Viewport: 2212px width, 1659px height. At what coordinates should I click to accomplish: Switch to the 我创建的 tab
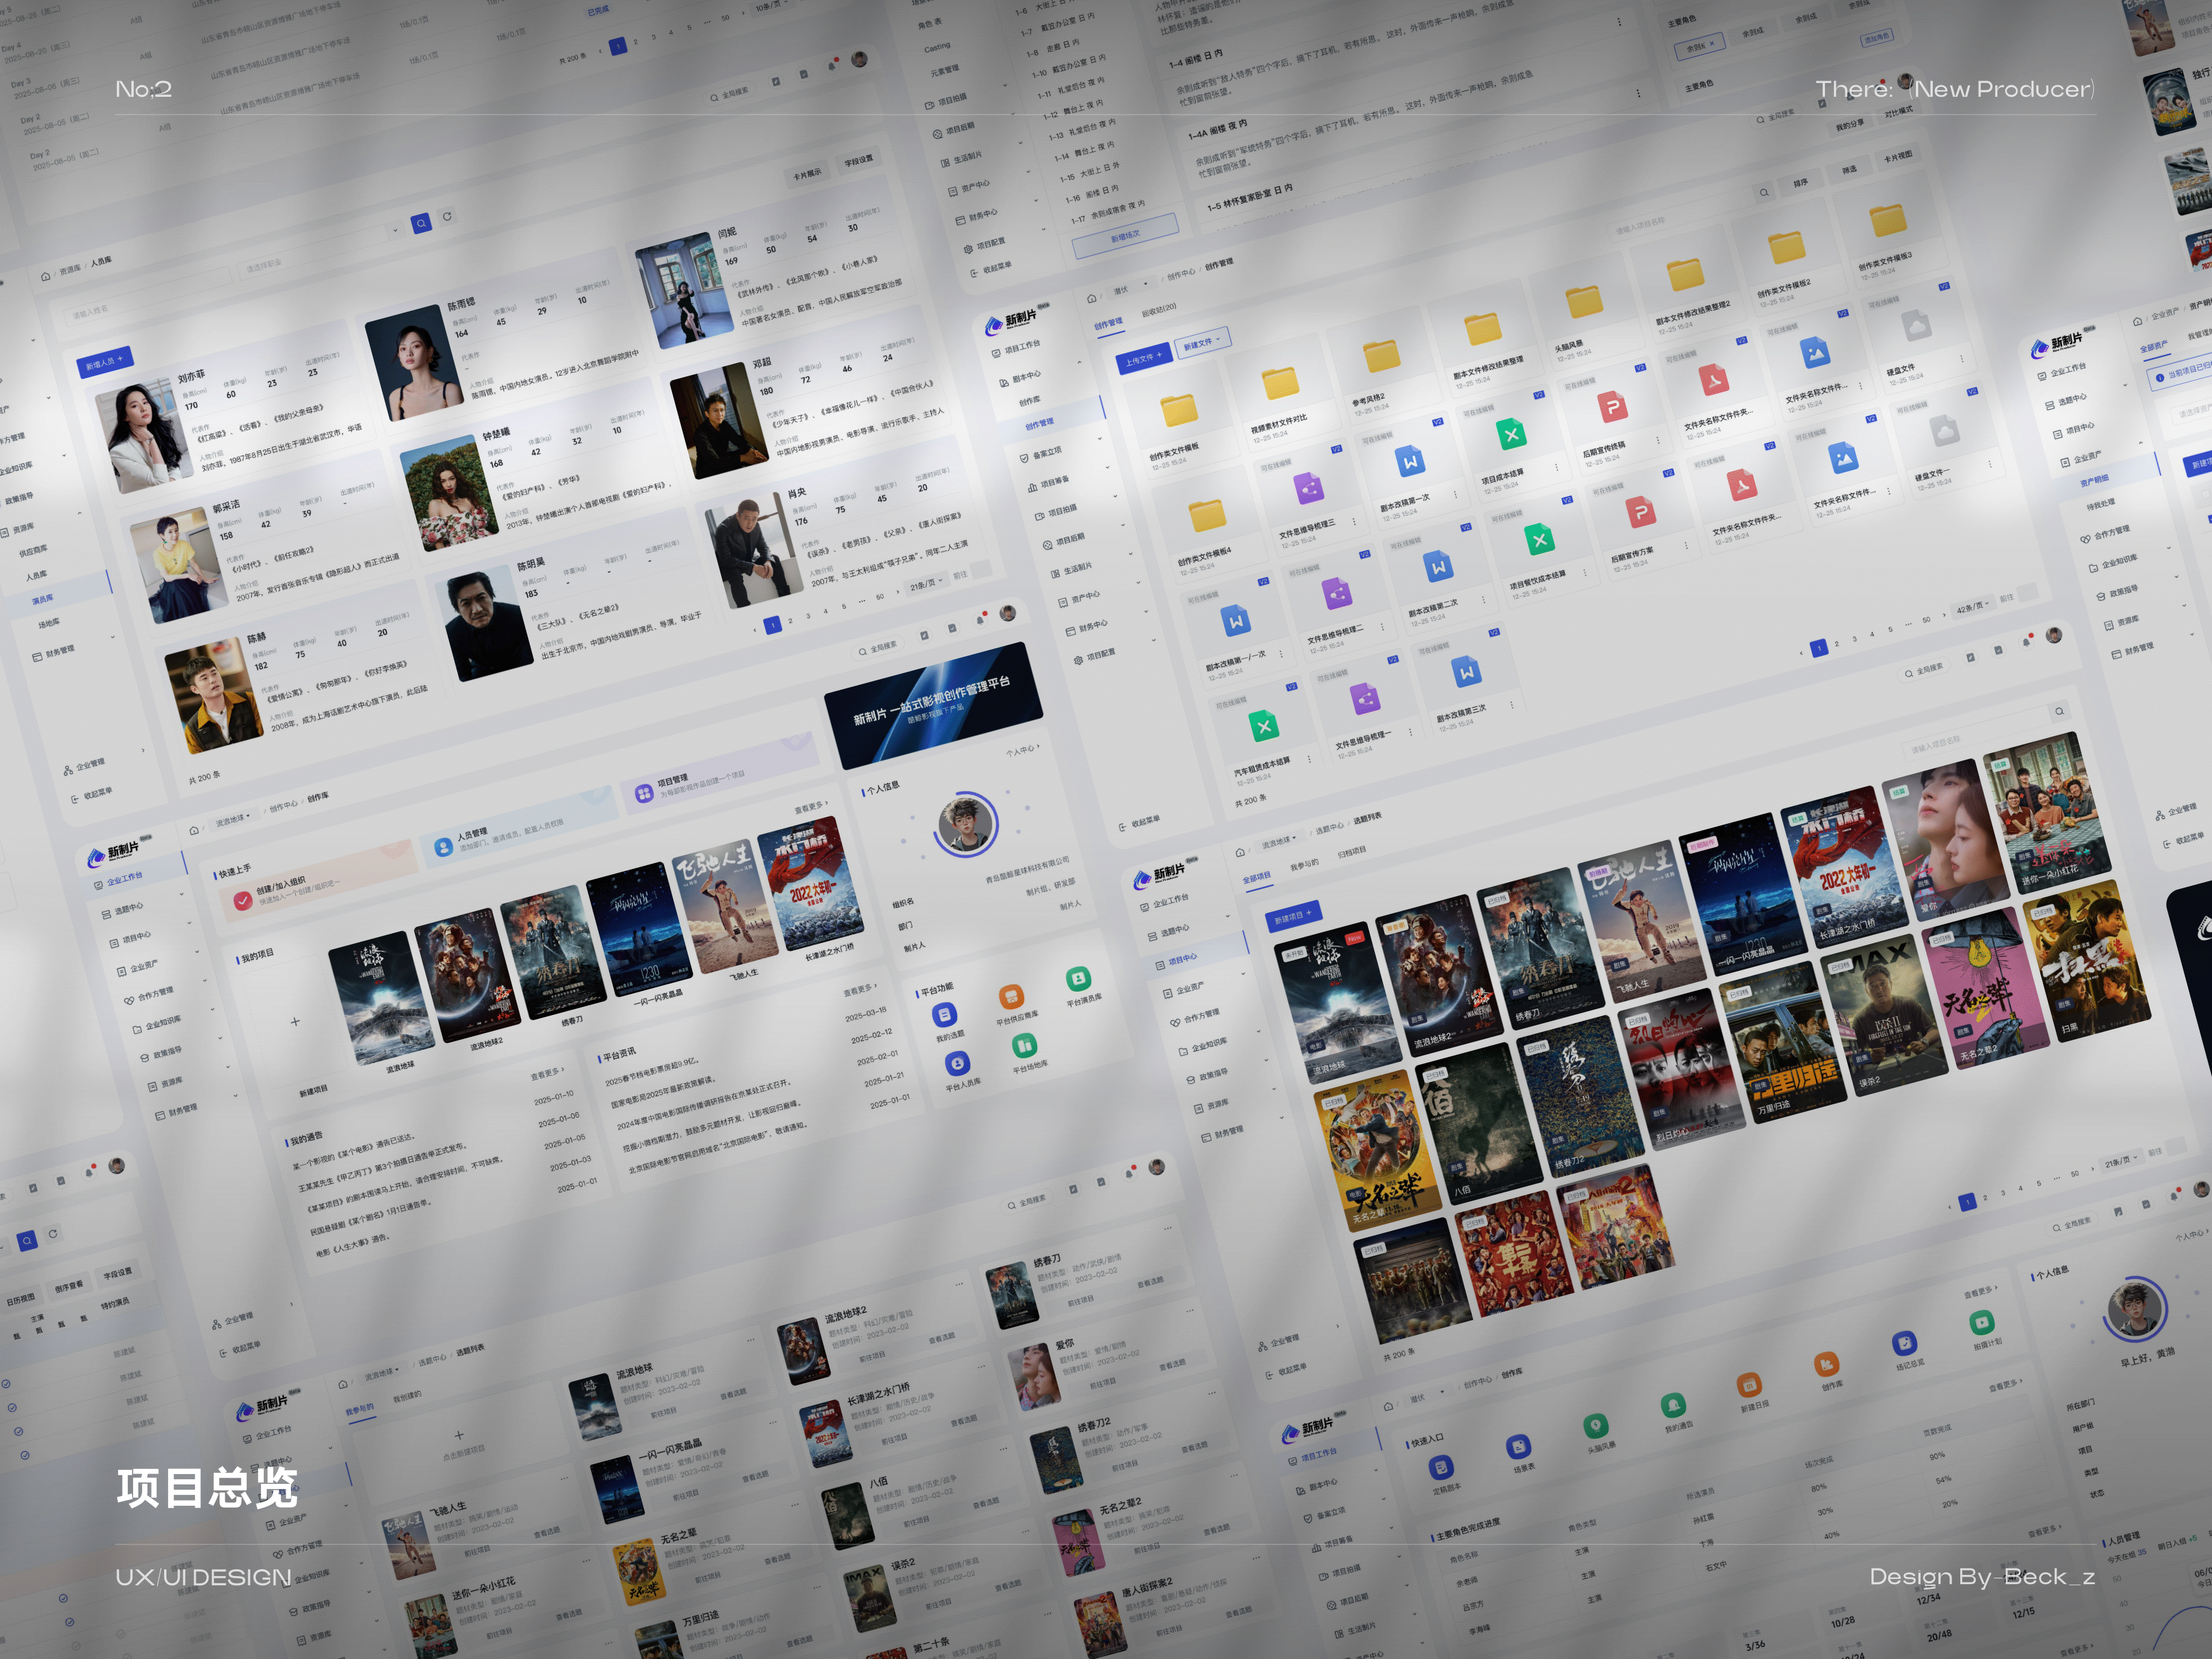(407, 1396)
